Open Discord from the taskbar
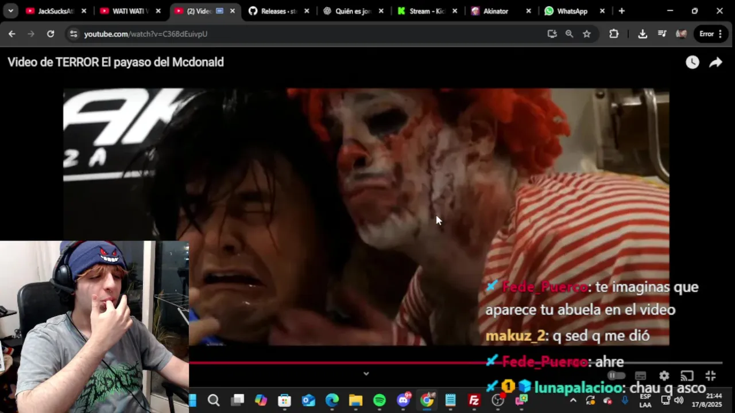 [x=404, y=400]
